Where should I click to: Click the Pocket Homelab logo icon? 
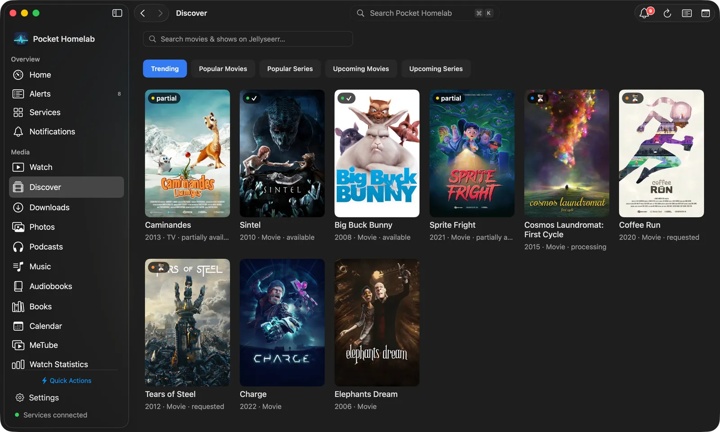[x=21, y=39]
